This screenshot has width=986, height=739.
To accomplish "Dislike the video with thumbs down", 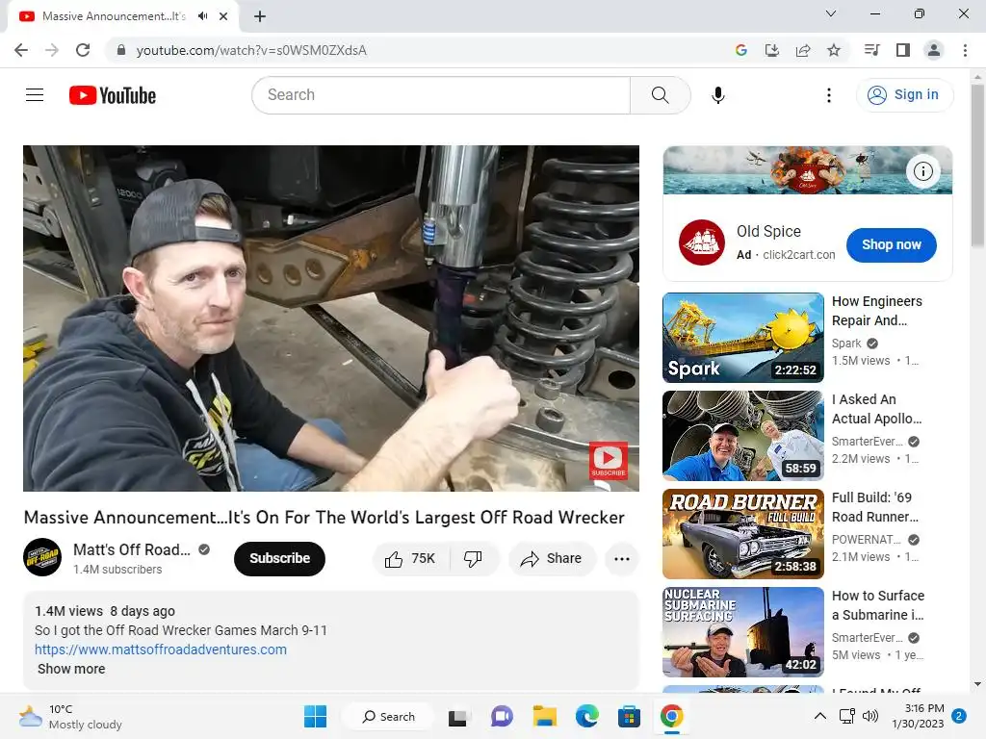I will tap(474, 559).
